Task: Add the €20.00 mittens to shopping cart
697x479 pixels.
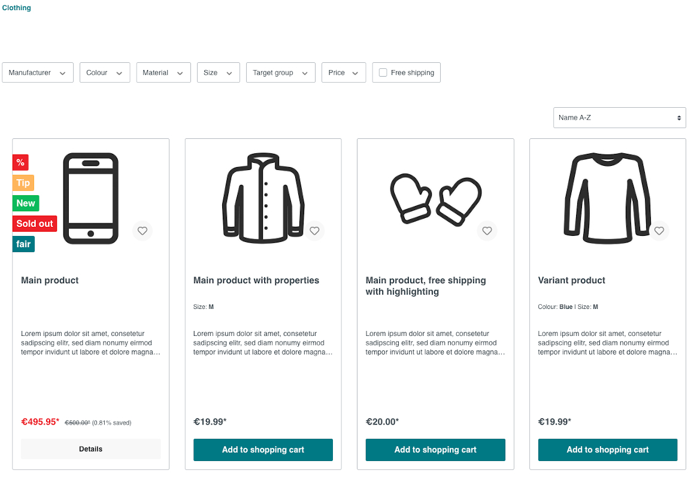Action: 435,450
